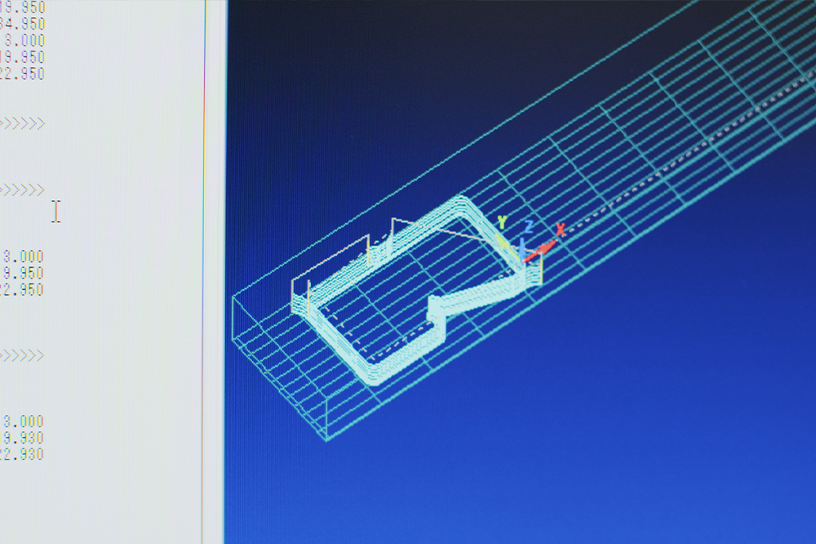This screenshot has width=816, height=544.
Task: Select the toolpath's rounded bottom corner
Action: [371, 378]
